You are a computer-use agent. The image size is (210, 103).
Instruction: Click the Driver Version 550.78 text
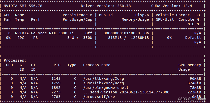[x=106, y=6]
